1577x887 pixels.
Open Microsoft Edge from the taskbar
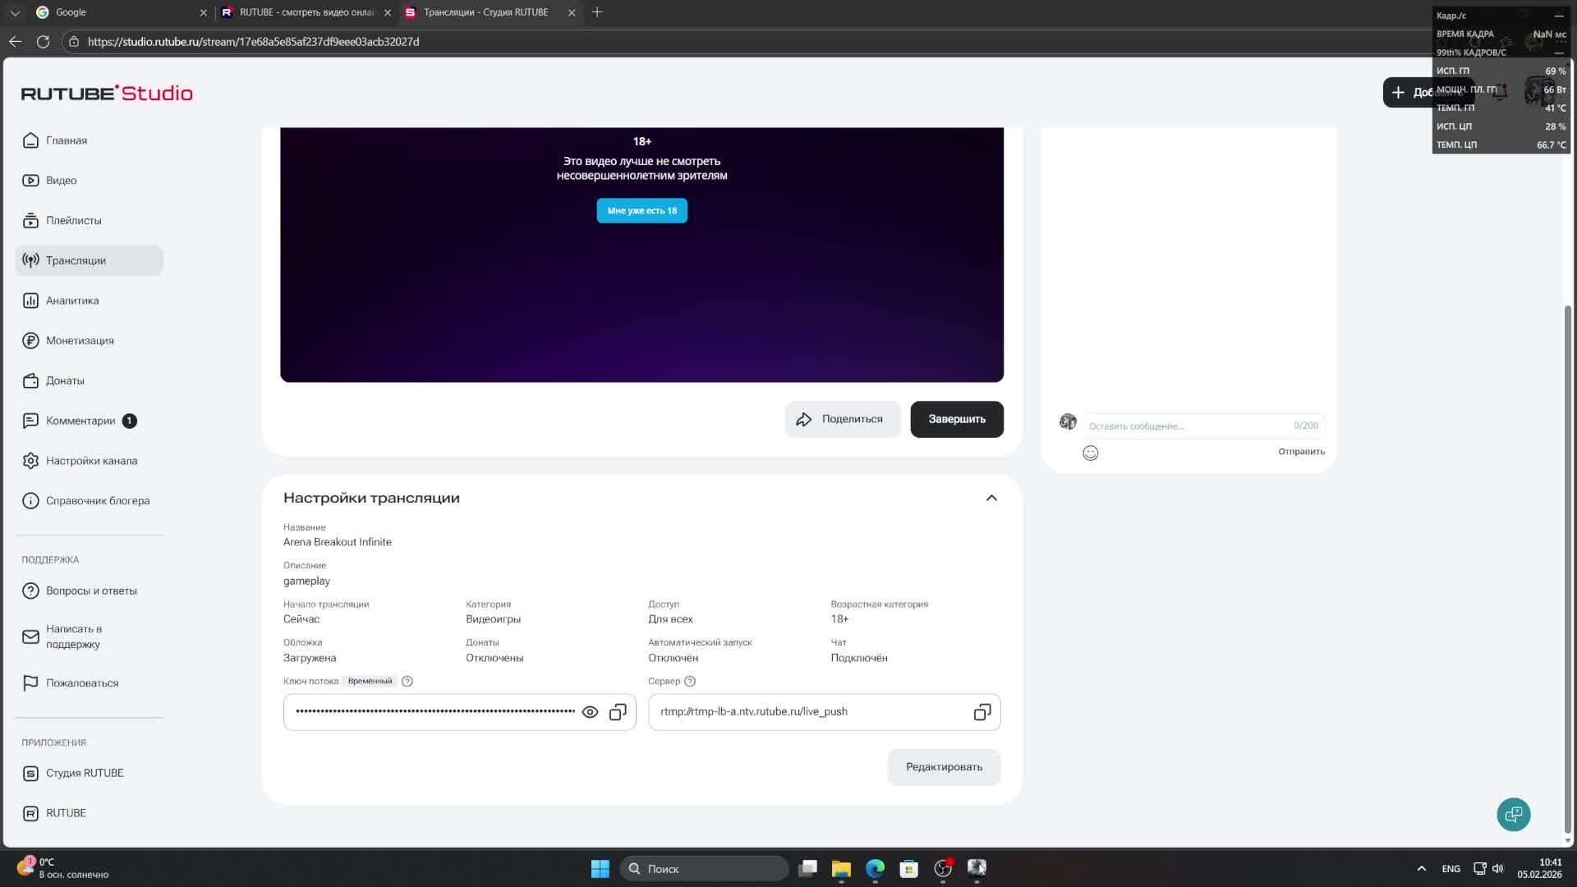point(875,868)
